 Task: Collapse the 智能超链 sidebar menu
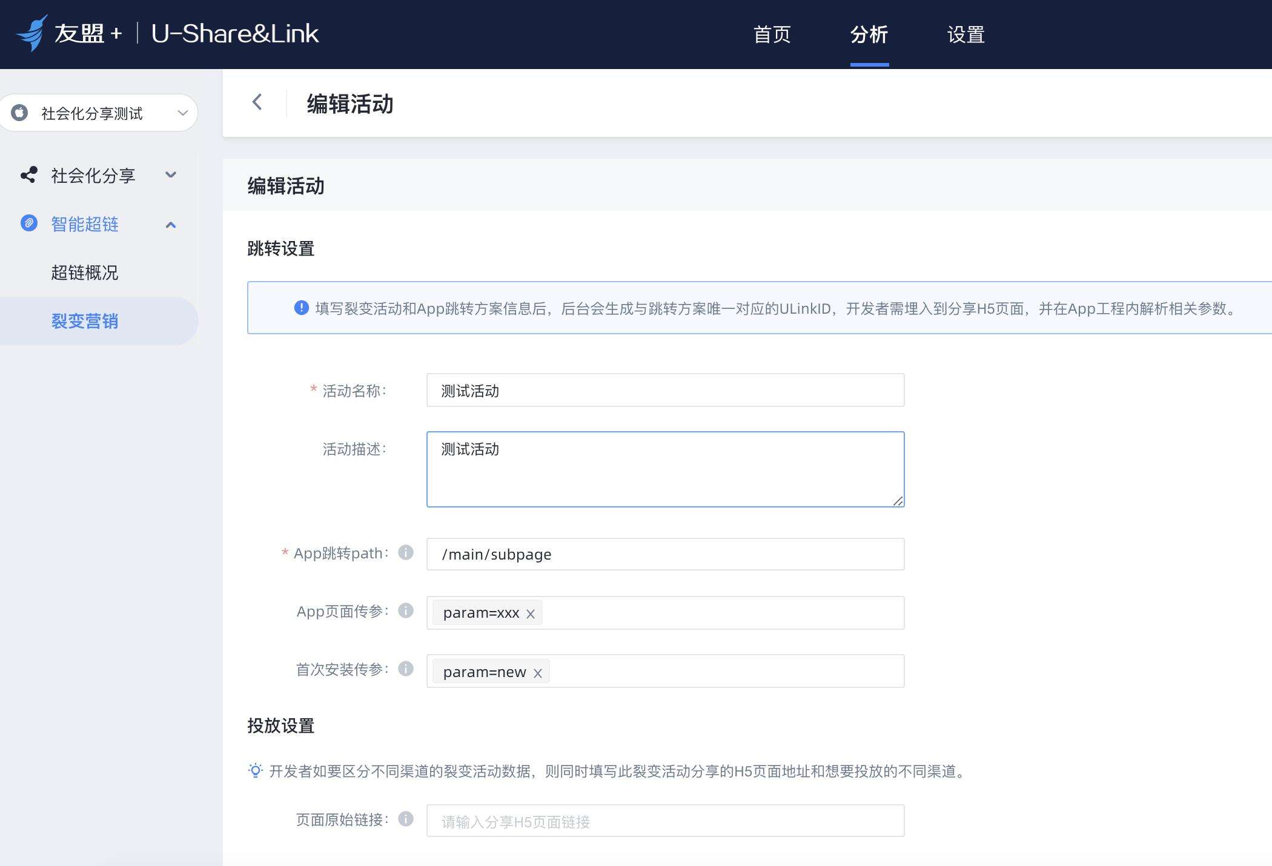coord(171,225)
